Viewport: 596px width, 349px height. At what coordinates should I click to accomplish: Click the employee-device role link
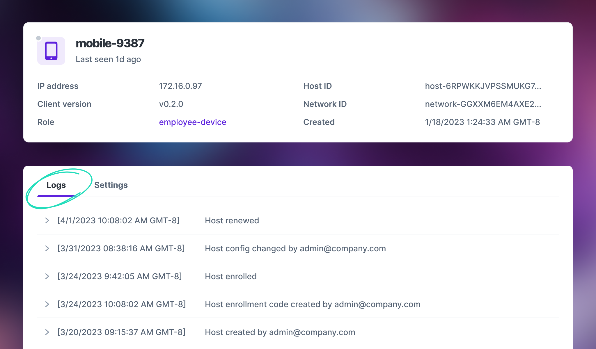coord(192,122)
